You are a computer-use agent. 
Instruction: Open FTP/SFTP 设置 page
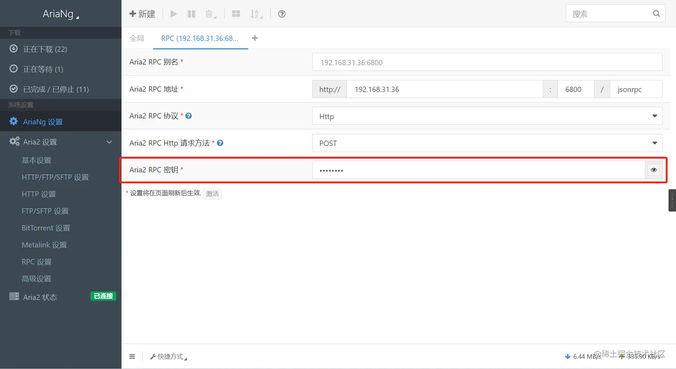tap(45, 211)
